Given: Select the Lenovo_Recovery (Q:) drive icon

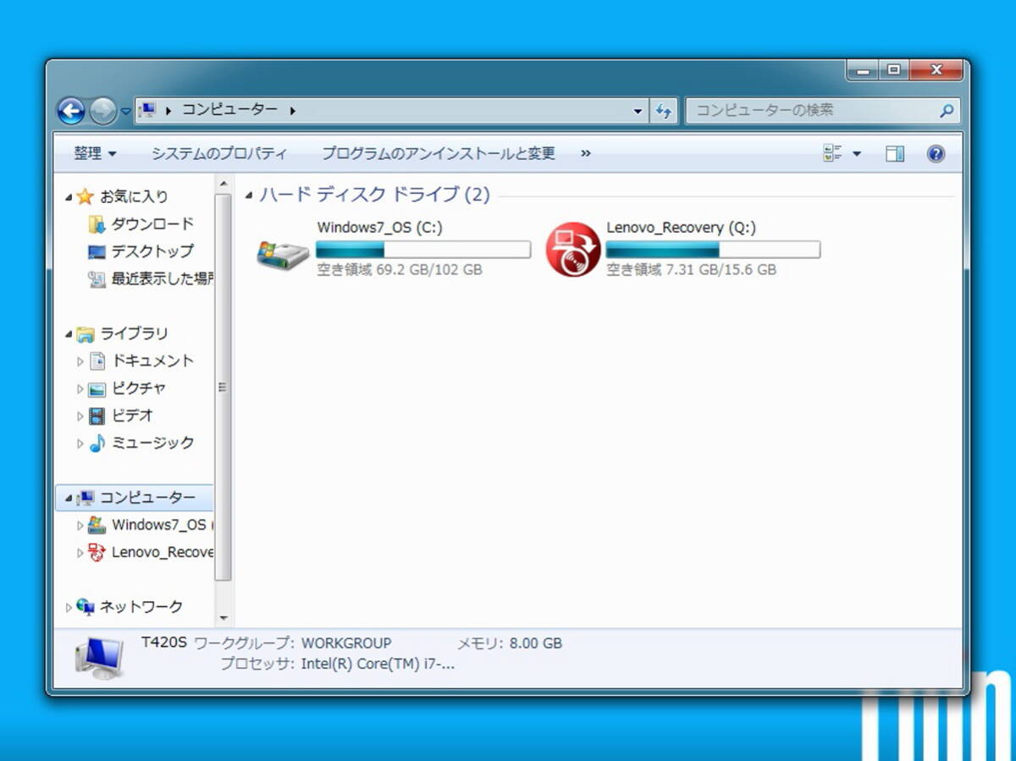Looking at the screenshot, I should pyautogui.click(x=573, y=249).
